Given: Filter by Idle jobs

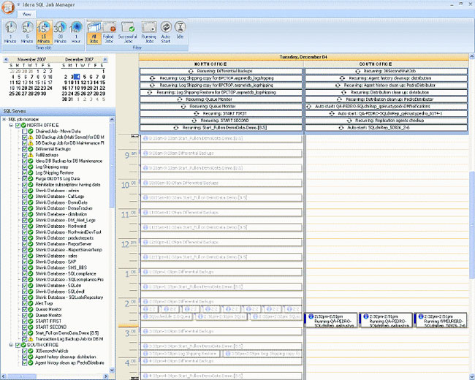Looking at the screenshot, I should coord(180,30).
